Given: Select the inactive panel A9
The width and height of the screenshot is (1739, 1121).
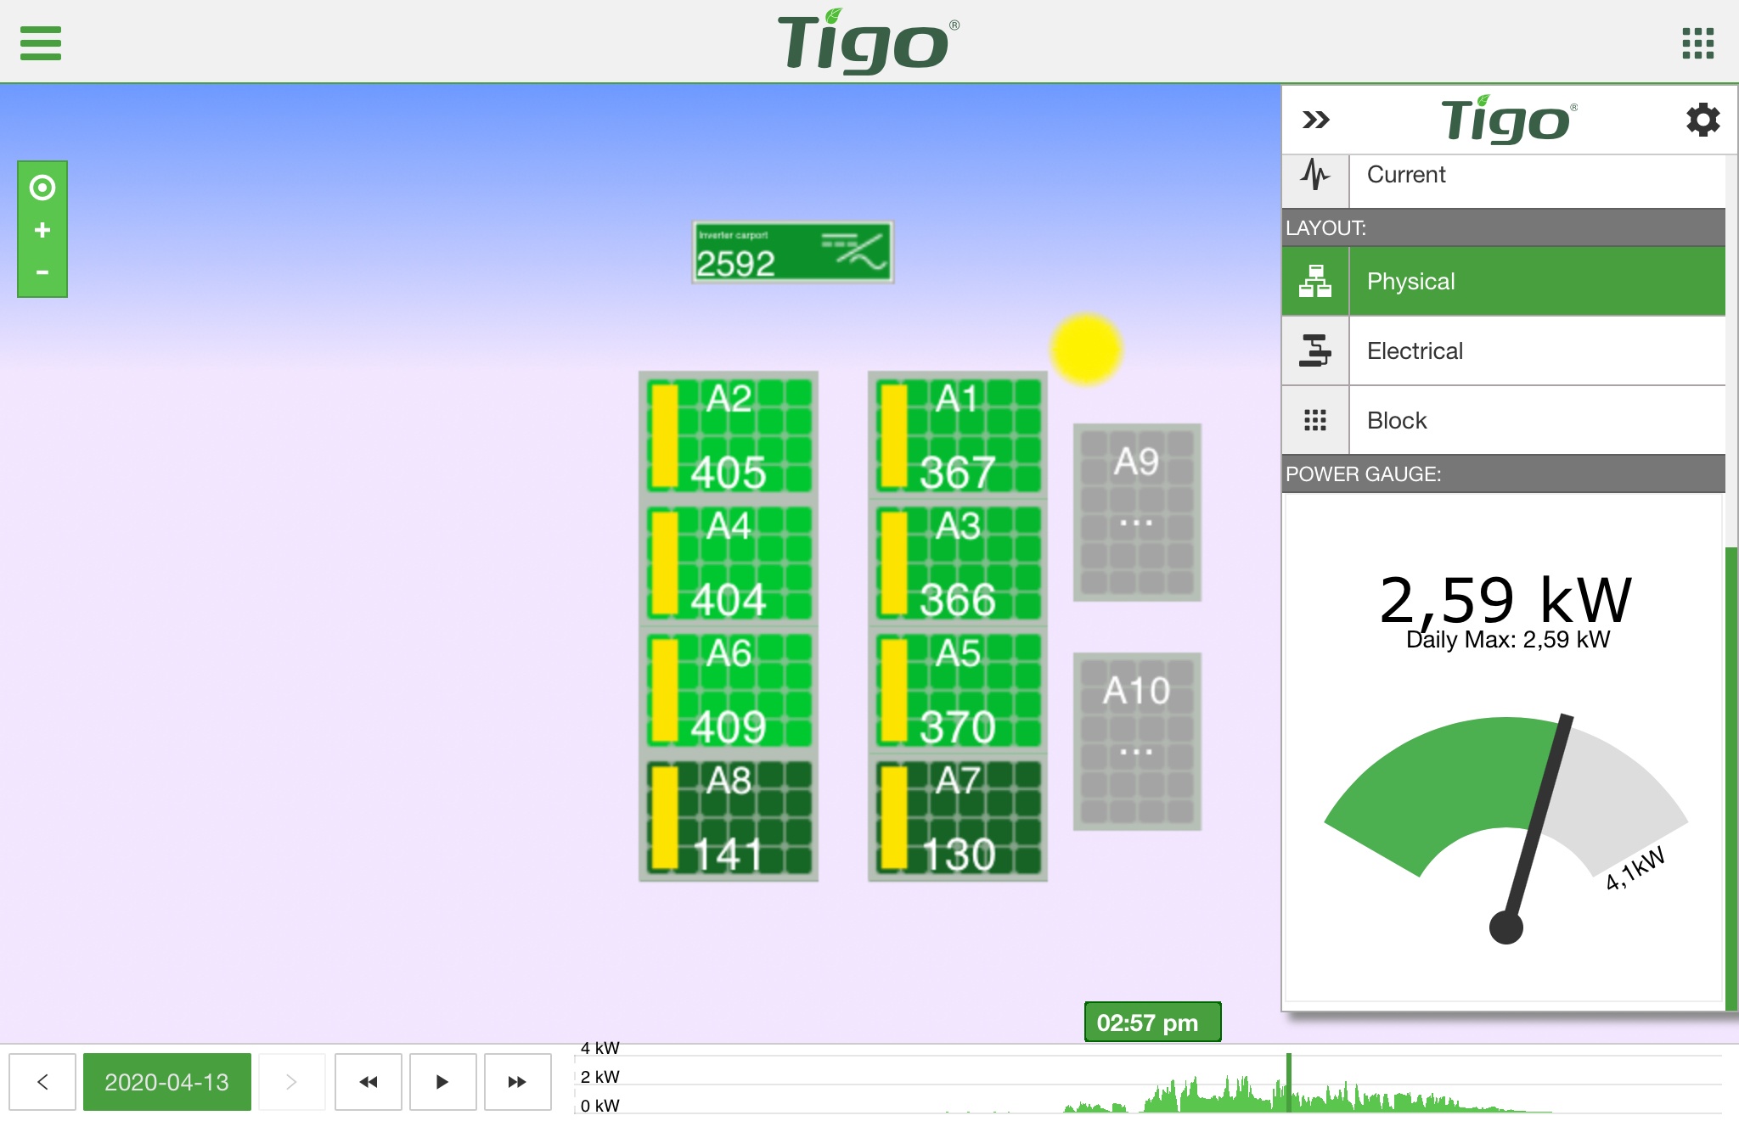Looking at the screenshot, I should point(1136,513).
